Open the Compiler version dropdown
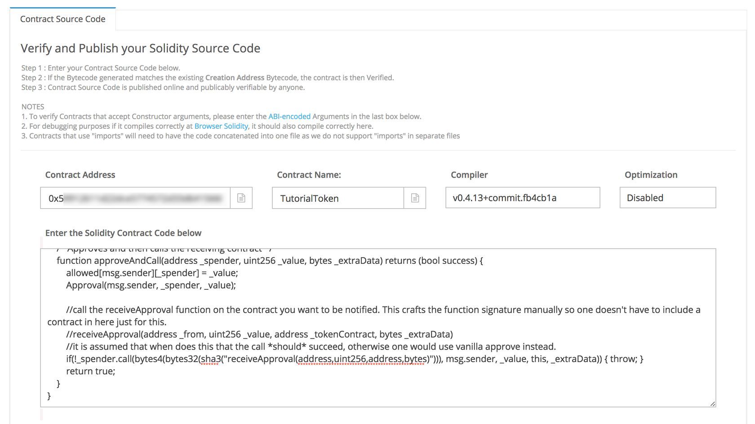This screenshot has height=424, width=755. pyautogui.click(x=522, y=198)
